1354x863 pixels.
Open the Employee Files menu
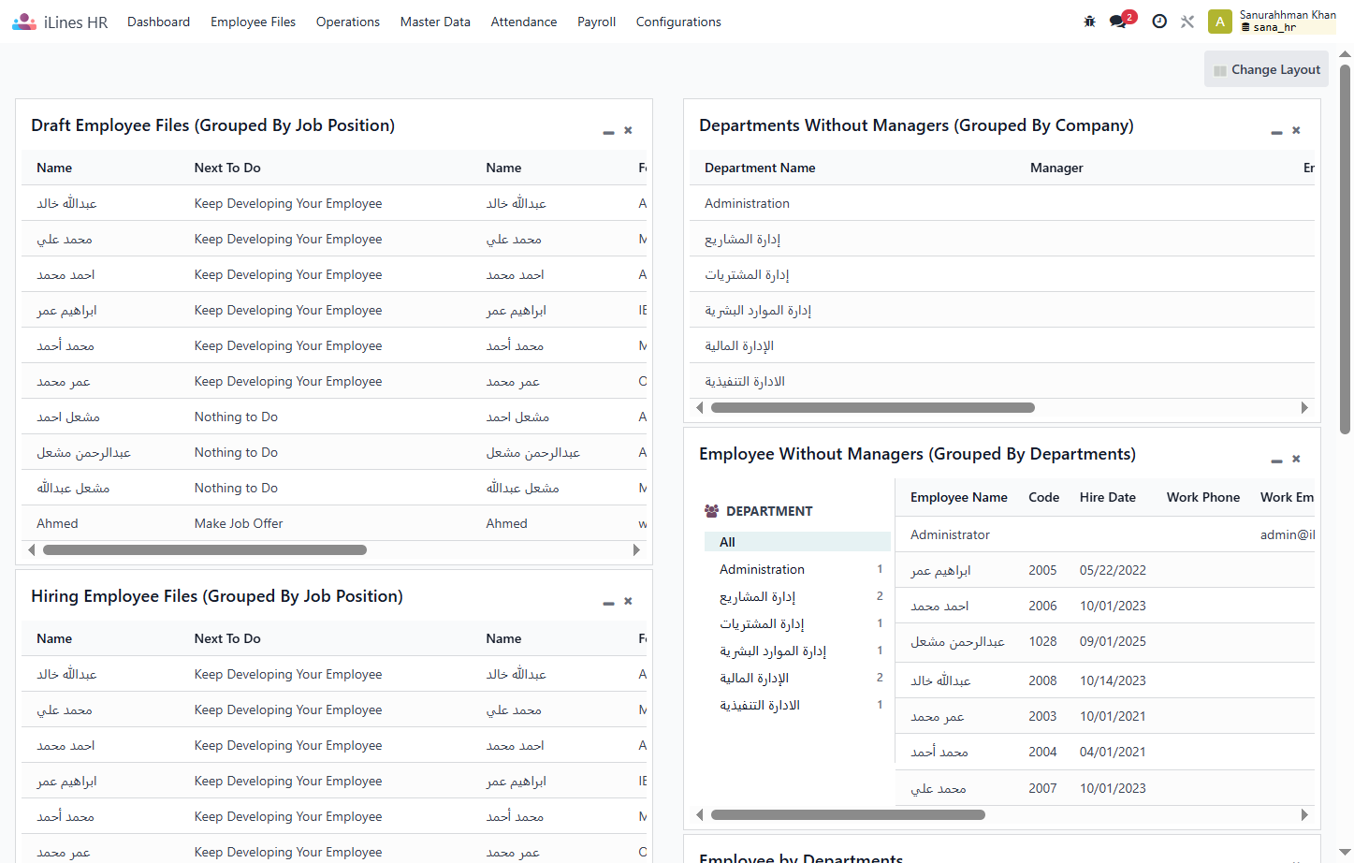(x=253, y=22)
